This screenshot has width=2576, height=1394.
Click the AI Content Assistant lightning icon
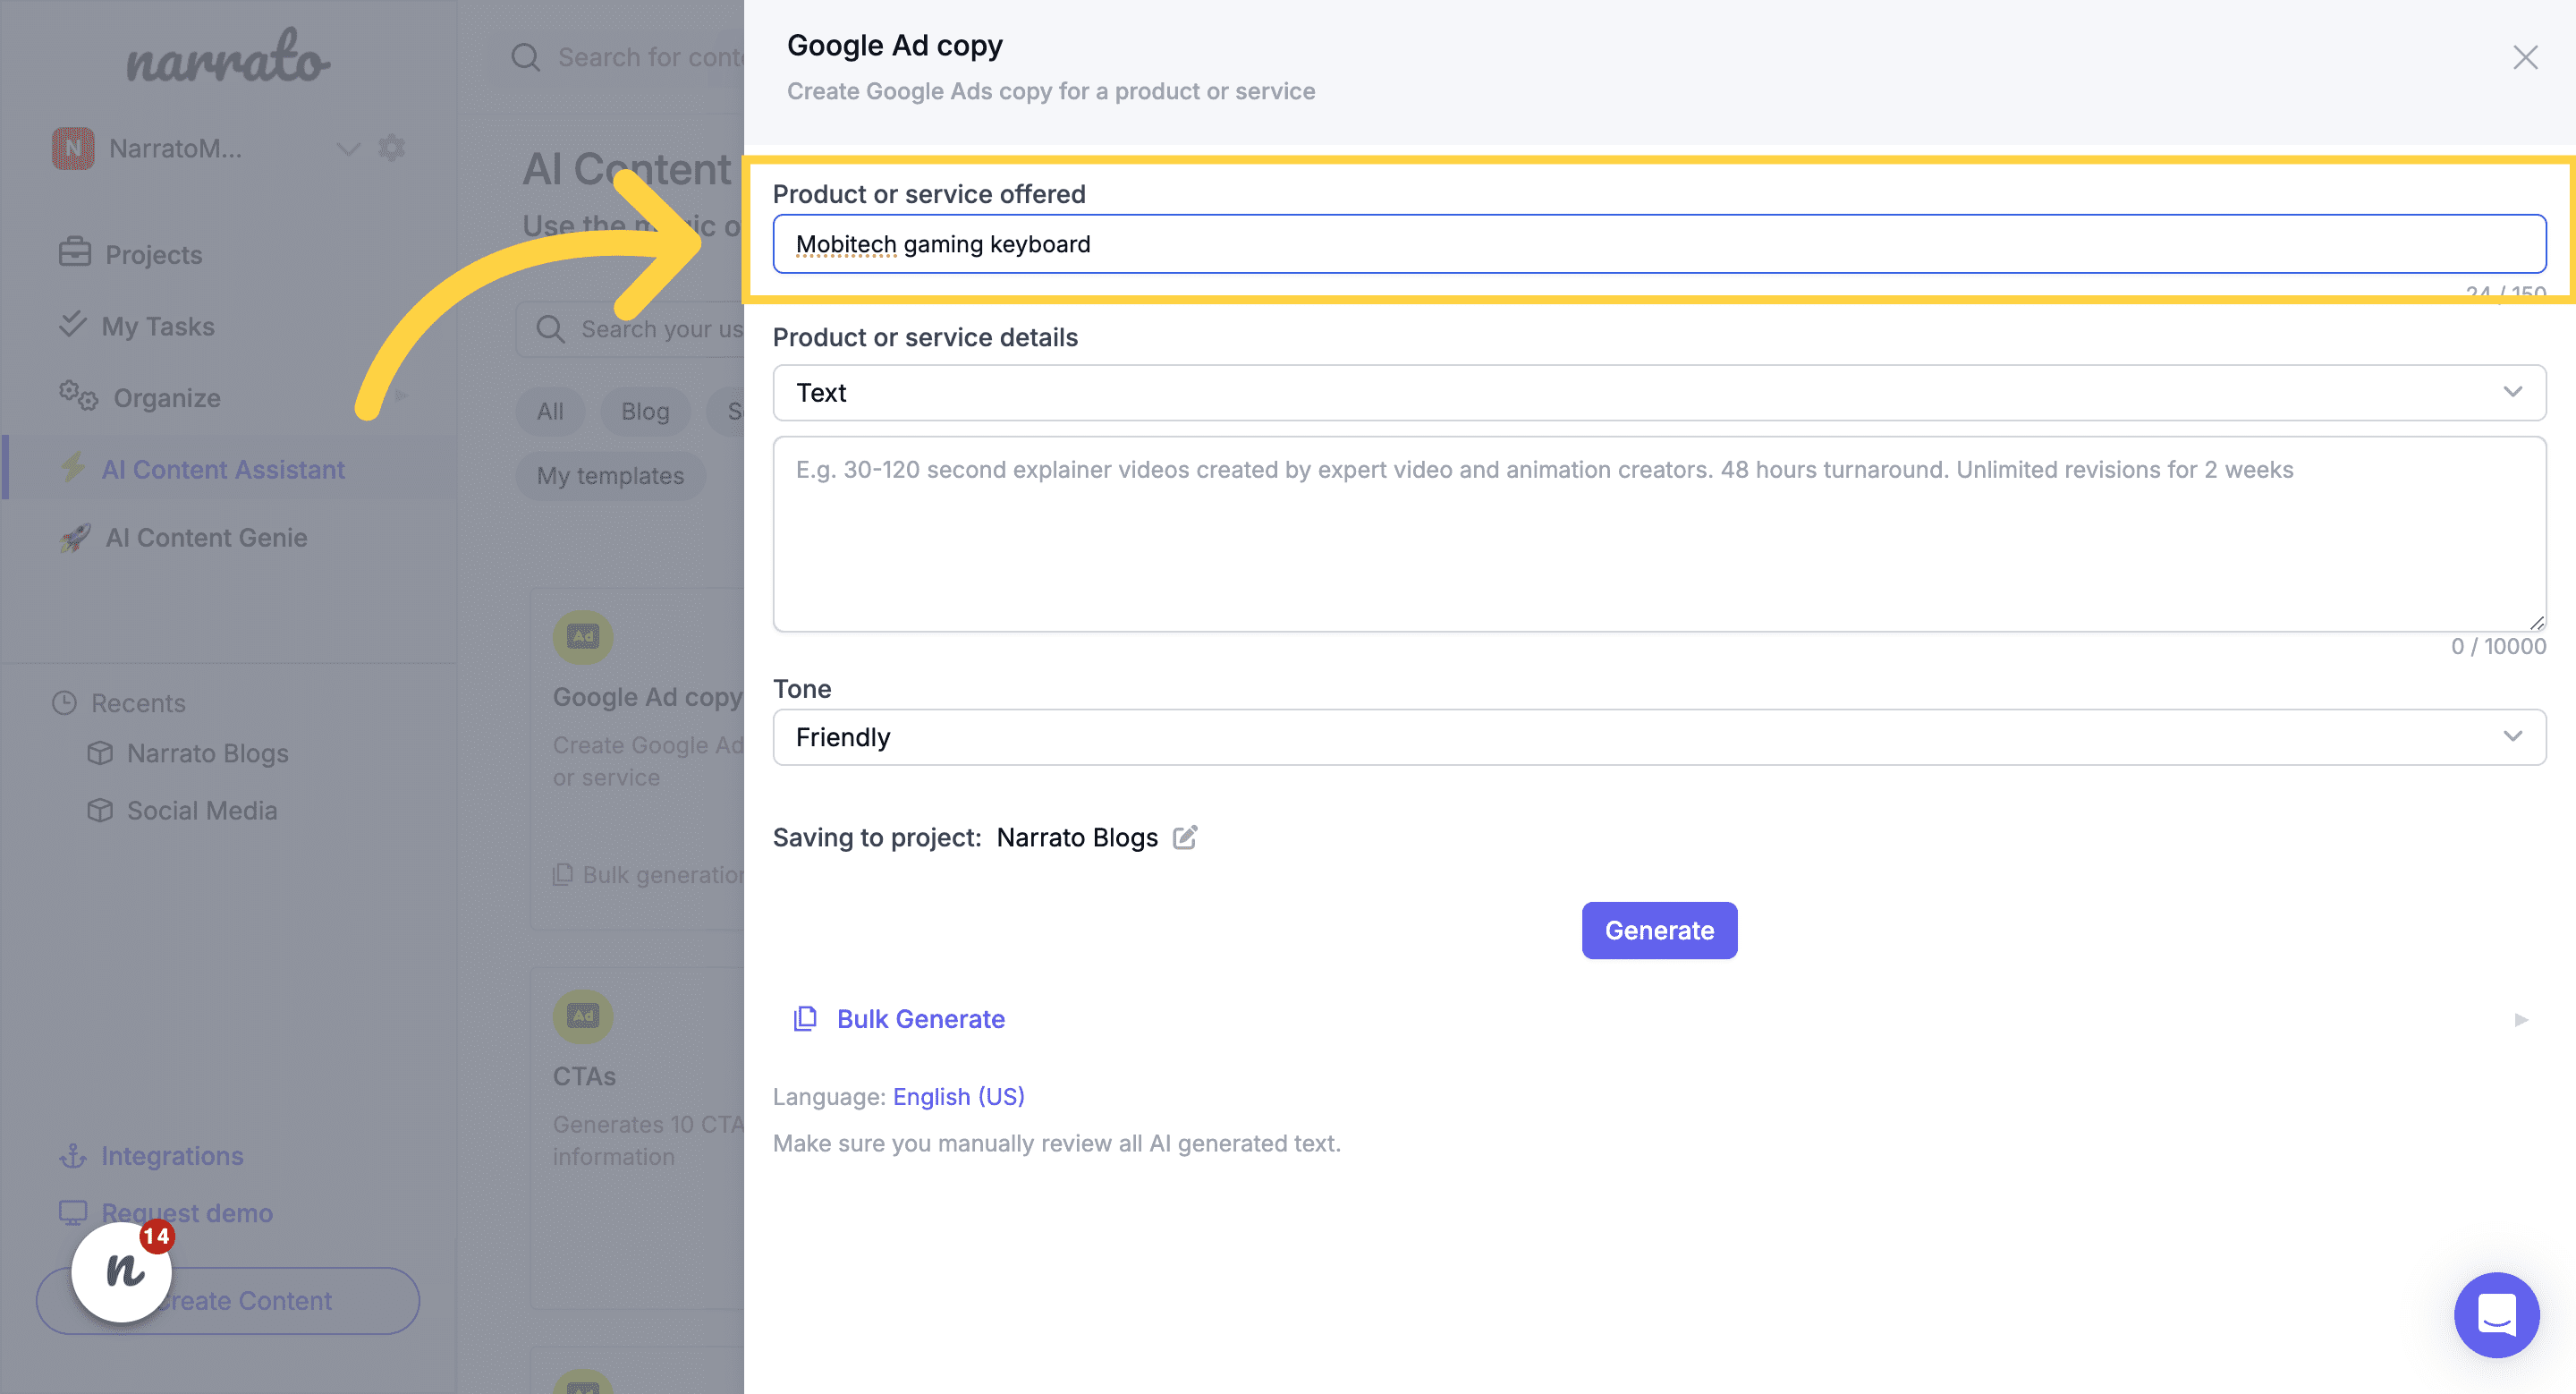tap(73, 467)
